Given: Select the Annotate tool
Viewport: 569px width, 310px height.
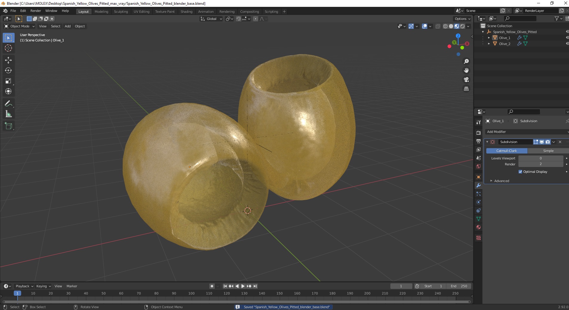Looking at the screenshot, I should tap(8, 103).
